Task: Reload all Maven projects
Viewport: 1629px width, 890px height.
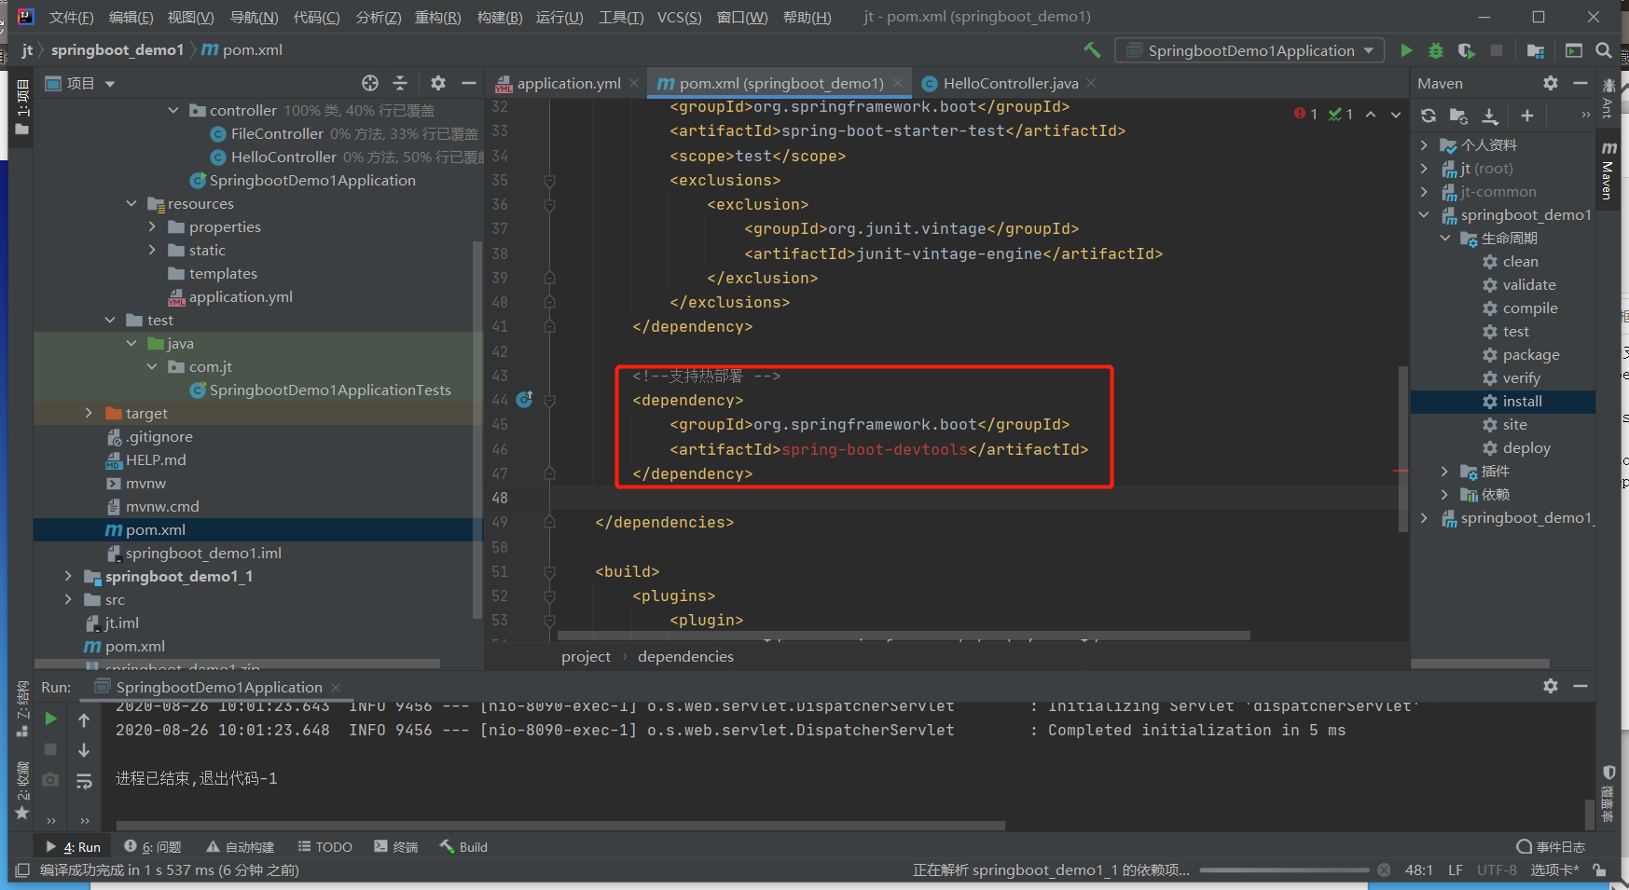Action: tap(1429, 116)
